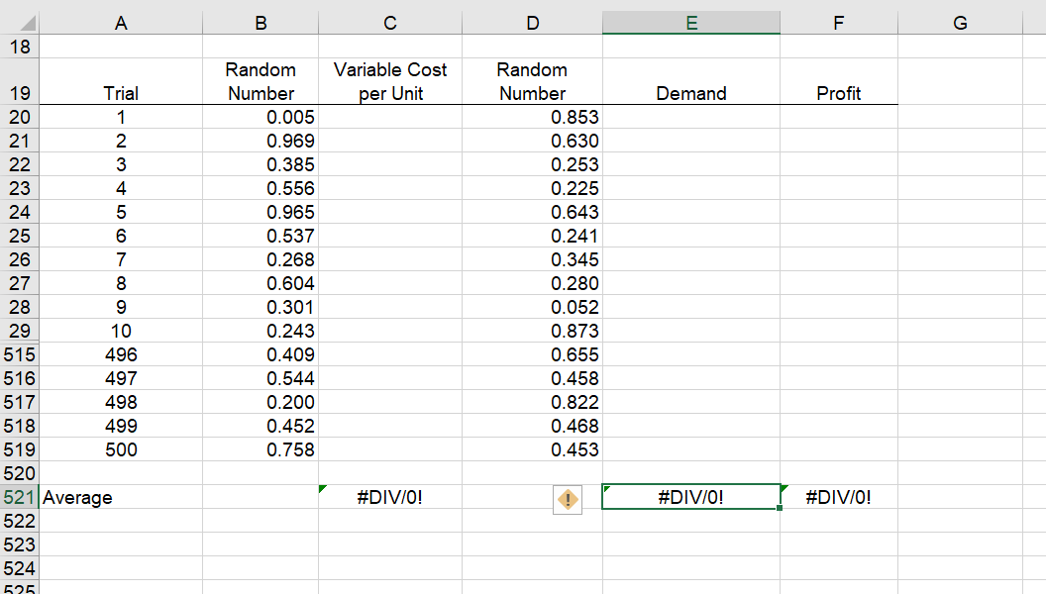Click cell containing 0.544
Image resolution: width=1046 pixels, height=594 pixels.
point(261,378)
